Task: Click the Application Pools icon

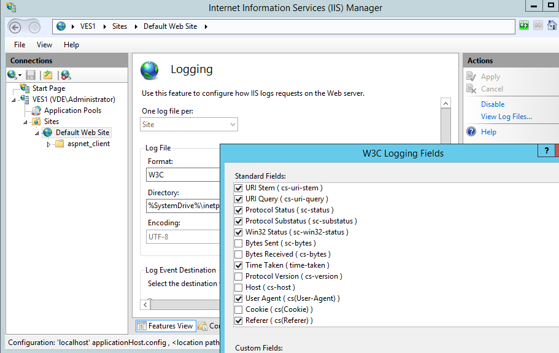Action: [36, 111]
